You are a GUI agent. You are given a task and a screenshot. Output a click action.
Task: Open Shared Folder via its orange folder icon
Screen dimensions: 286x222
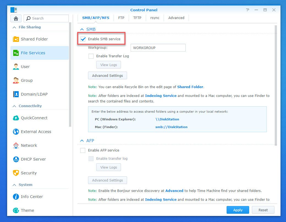pos(16,39)
